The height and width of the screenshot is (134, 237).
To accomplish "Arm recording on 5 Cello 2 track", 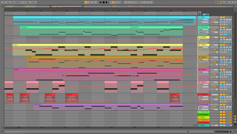I will tap(230, 57).
